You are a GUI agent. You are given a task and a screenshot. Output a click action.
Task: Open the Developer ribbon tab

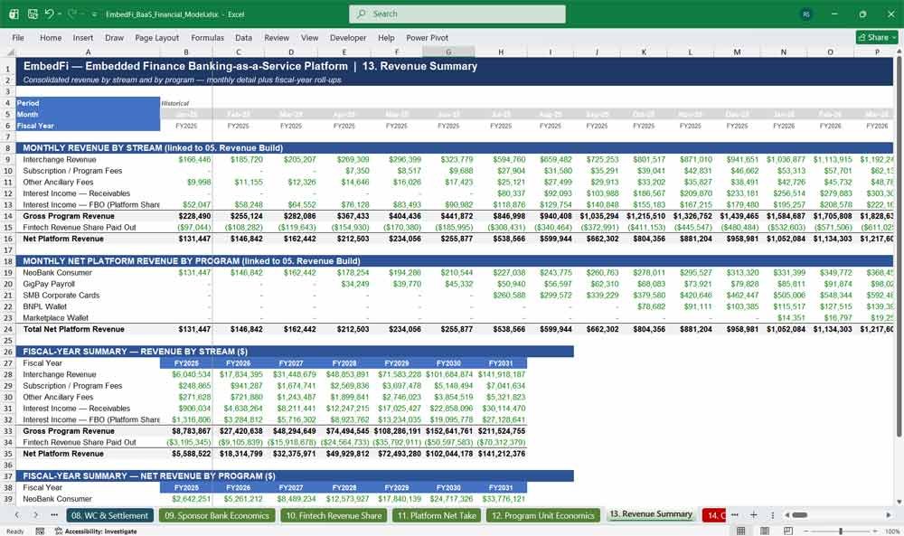point(348,37)
